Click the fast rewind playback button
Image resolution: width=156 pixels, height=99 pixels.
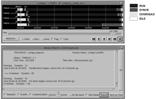click(x=93, y=39)
